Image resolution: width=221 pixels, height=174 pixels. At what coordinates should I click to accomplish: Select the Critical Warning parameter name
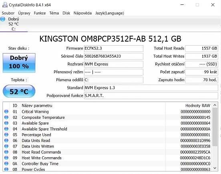point(35,112)
